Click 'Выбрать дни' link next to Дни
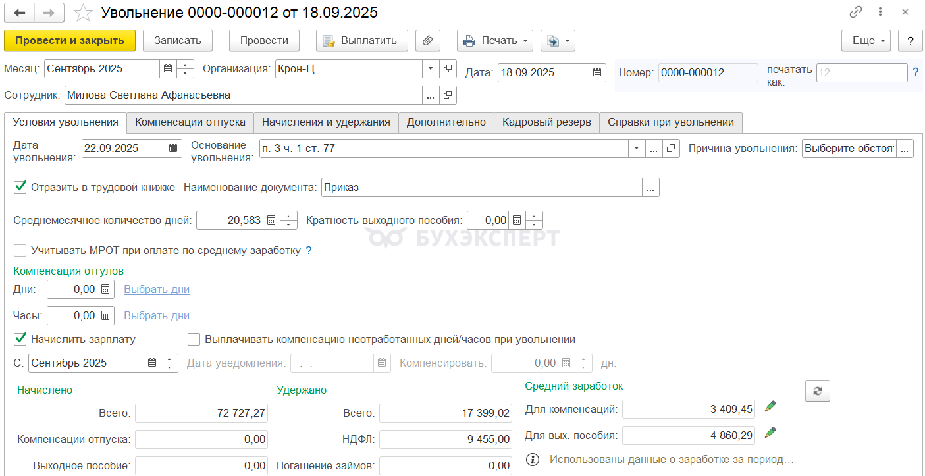The width and height of the screenshot is (925, 476). tap(157, 289)
